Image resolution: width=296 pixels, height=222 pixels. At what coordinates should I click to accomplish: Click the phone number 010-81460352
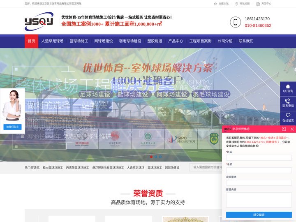click(258, 25)
